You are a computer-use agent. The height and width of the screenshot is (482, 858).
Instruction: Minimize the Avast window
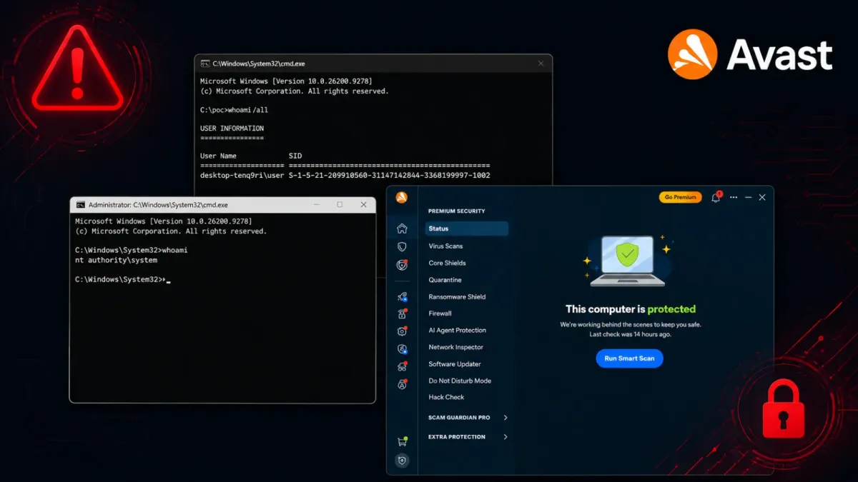pos(748,198)
